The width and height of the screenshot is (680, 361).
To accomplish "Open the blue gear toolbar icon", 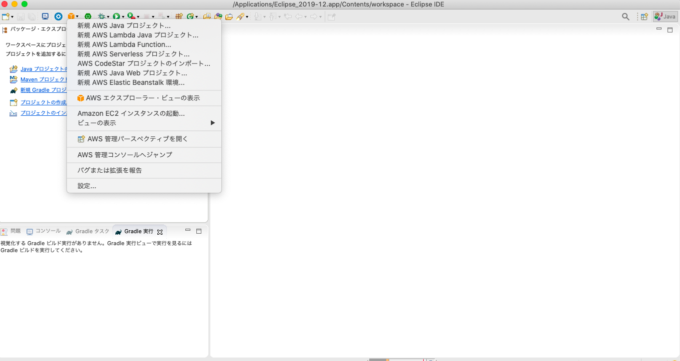I will click(58, 16).
